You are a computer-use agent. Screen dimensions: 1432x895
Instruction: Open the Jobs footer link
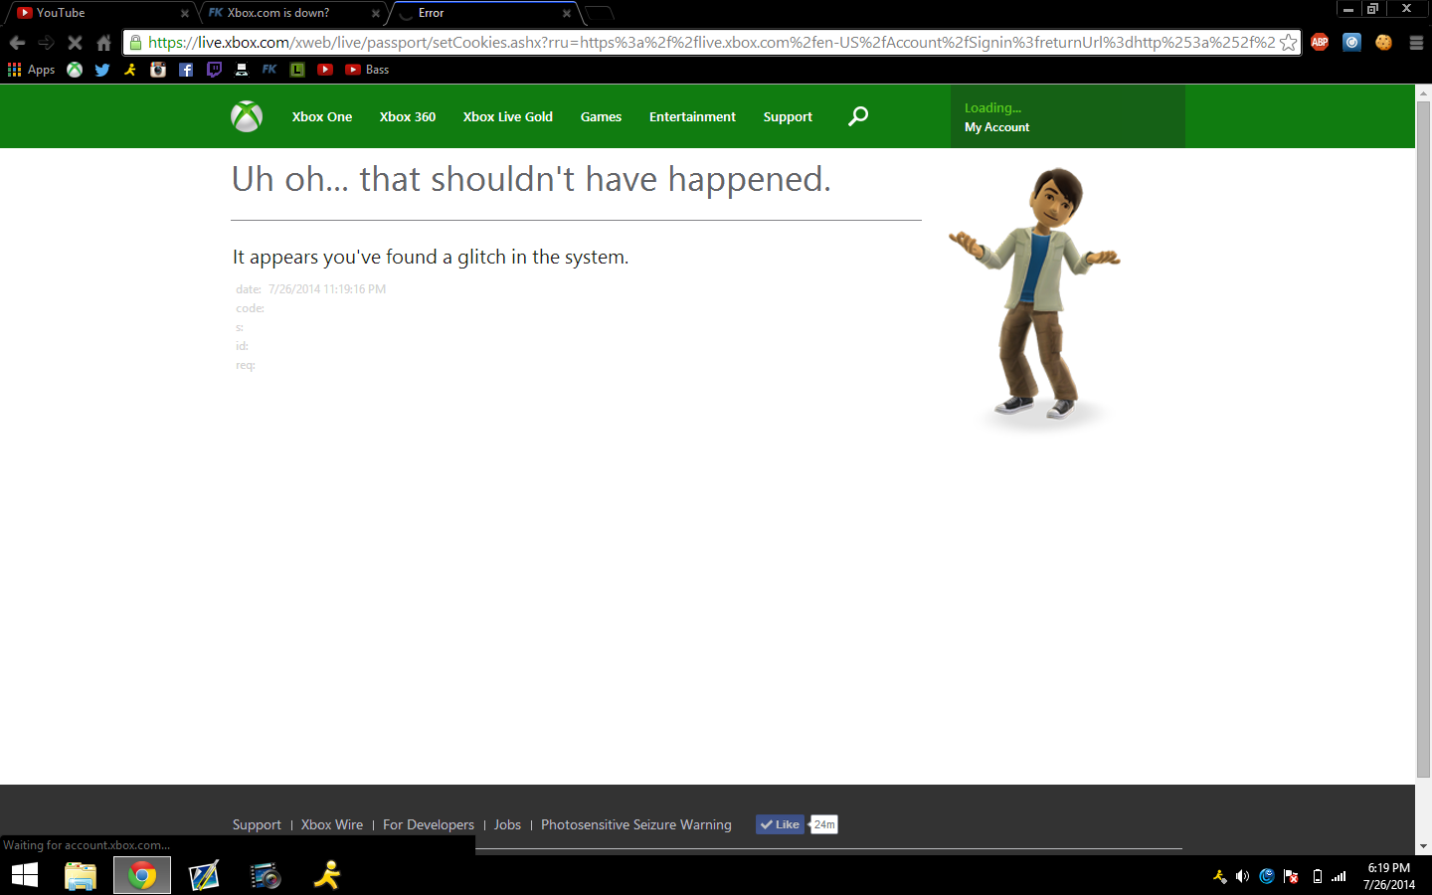click(507, 824)
